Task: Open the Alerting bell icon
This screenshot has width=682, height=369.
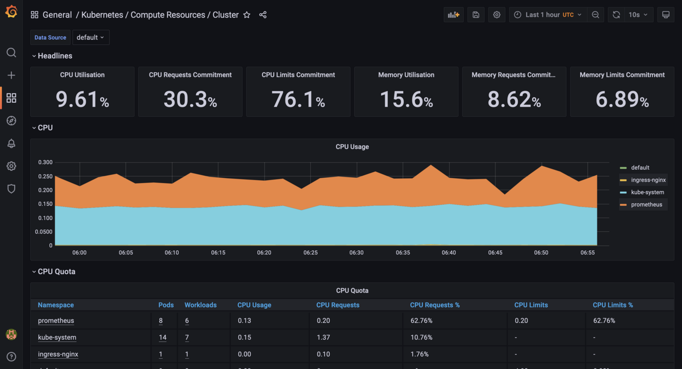Action: 11,143
